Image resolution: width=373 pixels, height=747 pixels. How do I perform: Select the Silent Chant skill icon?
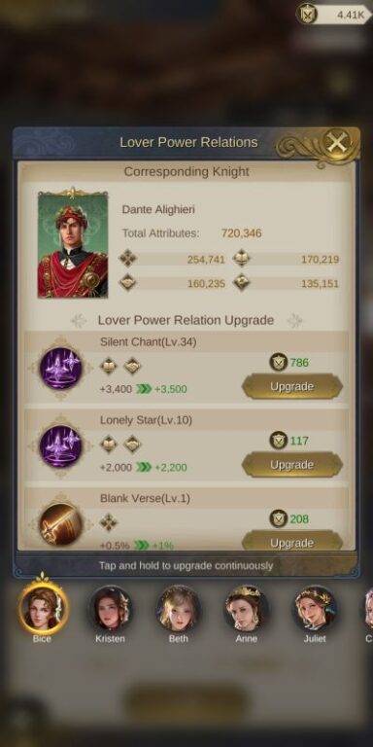point(60,368)
